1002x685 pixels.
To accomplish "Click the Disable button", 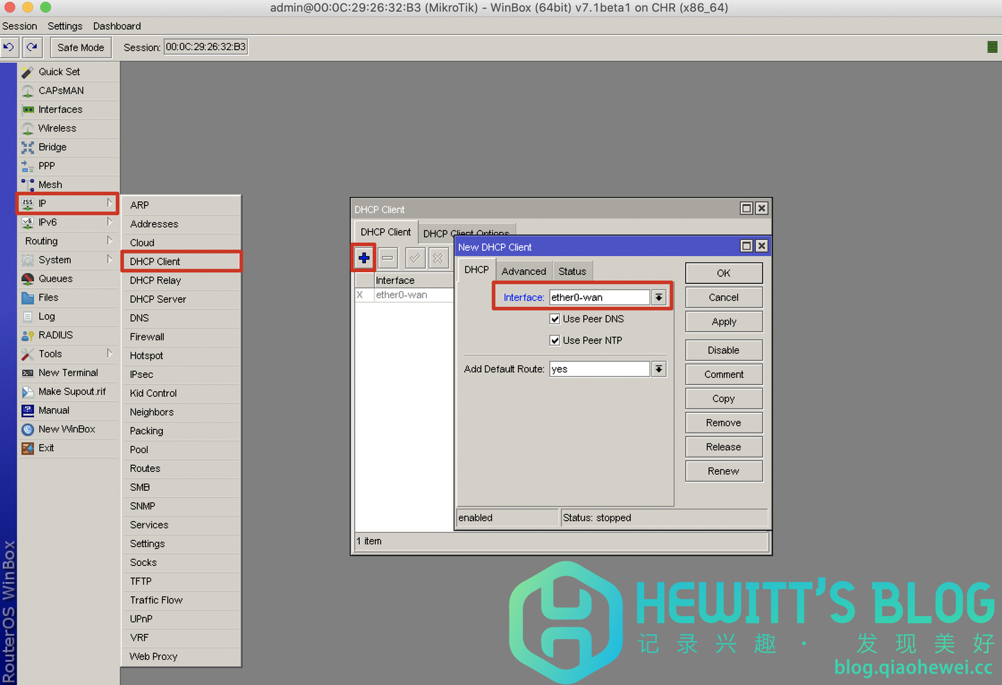I will click(724, 350).
